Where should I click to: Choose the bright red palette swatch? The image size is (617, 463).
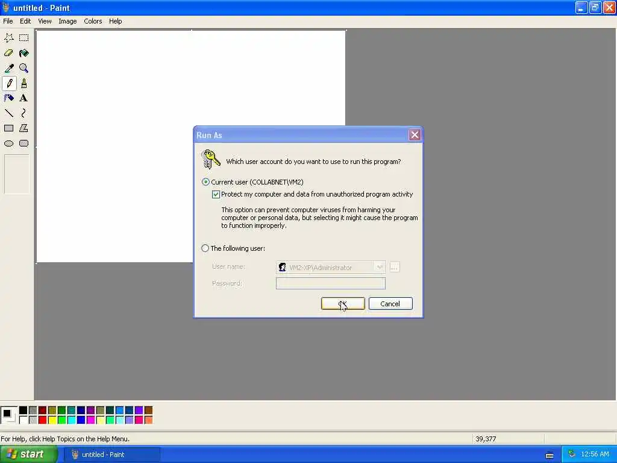(43, 420)
